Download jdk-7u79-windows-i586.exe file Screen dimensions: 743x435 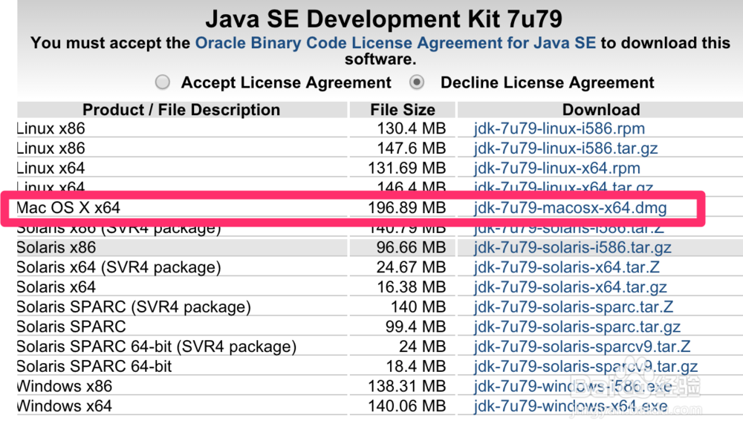pos(573,386)
